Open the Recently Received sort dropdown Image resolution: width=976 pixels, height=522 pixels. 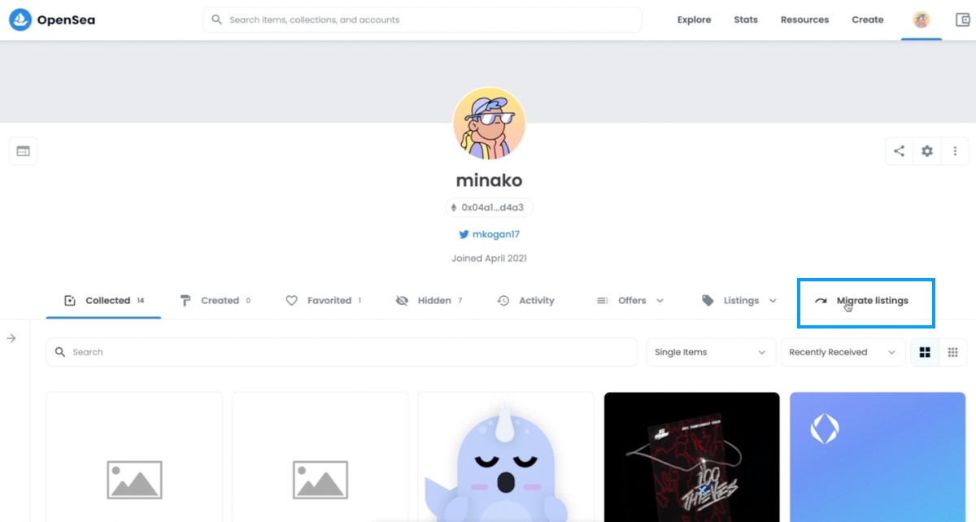pyautogui.click(x=843, y=352)
